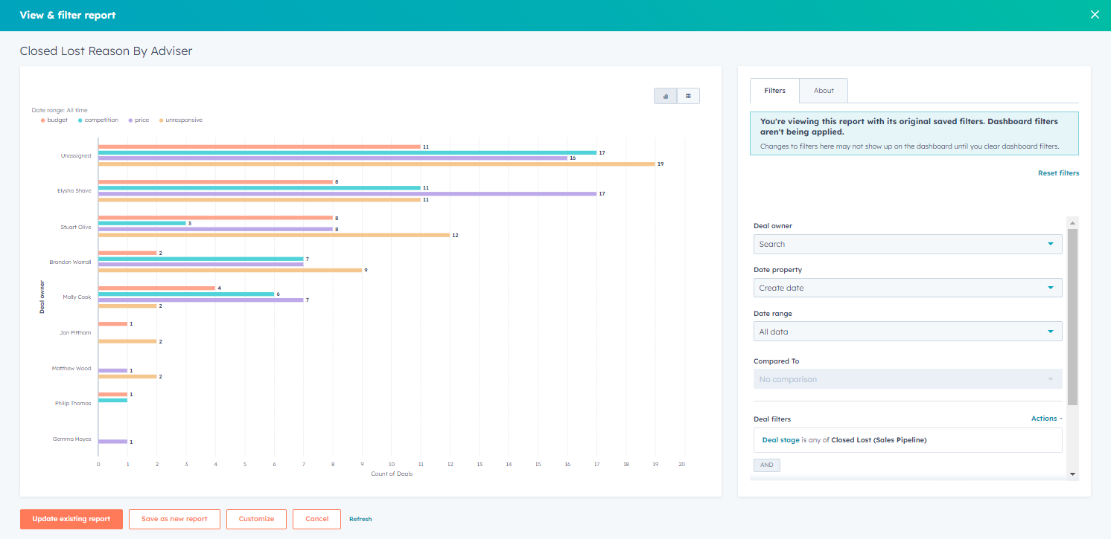Select the About tab
The width and height of the screenshot is (1111, 539).
(824, 91)
